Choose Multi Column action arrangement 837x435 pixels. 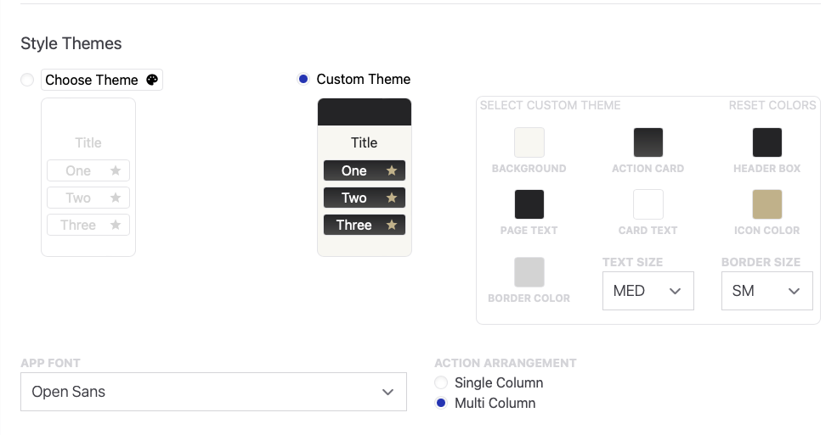(x=441, y=403)
